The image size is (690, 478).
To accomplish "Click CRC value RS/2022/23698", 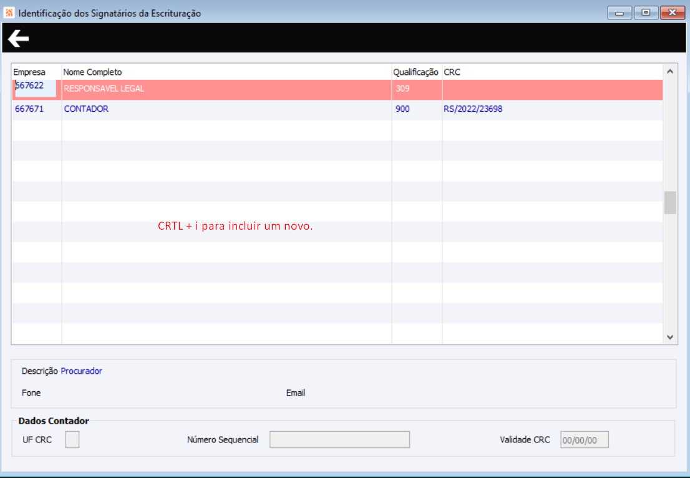I will tap(473, 109).
